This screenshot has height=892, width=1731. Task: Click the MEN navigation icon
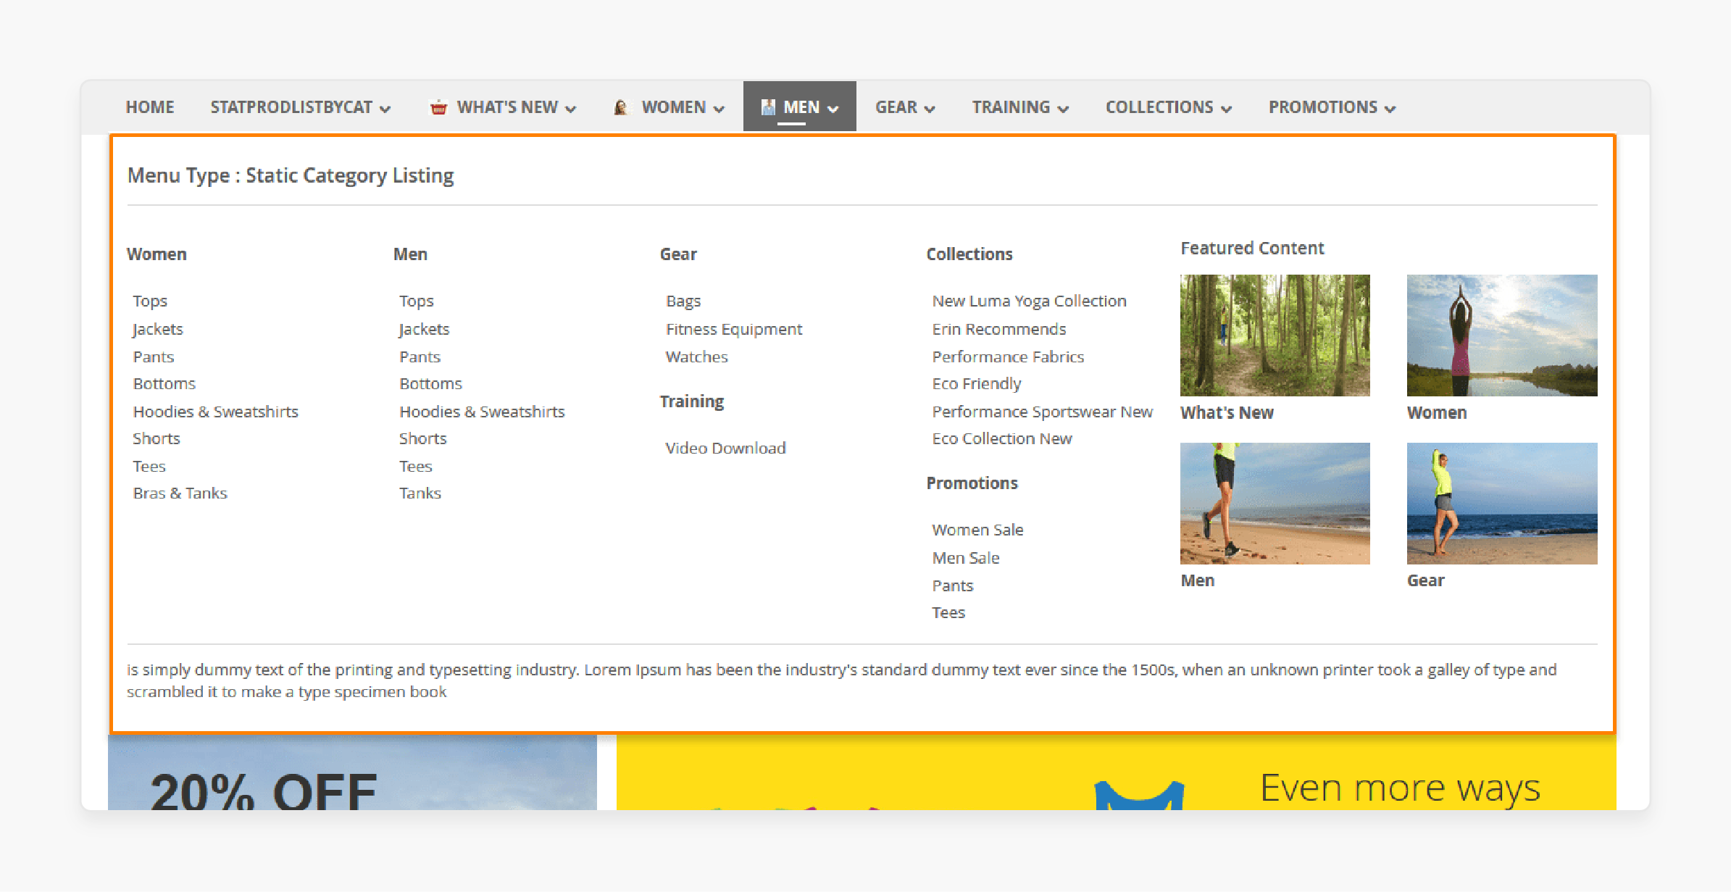[768, 107]
